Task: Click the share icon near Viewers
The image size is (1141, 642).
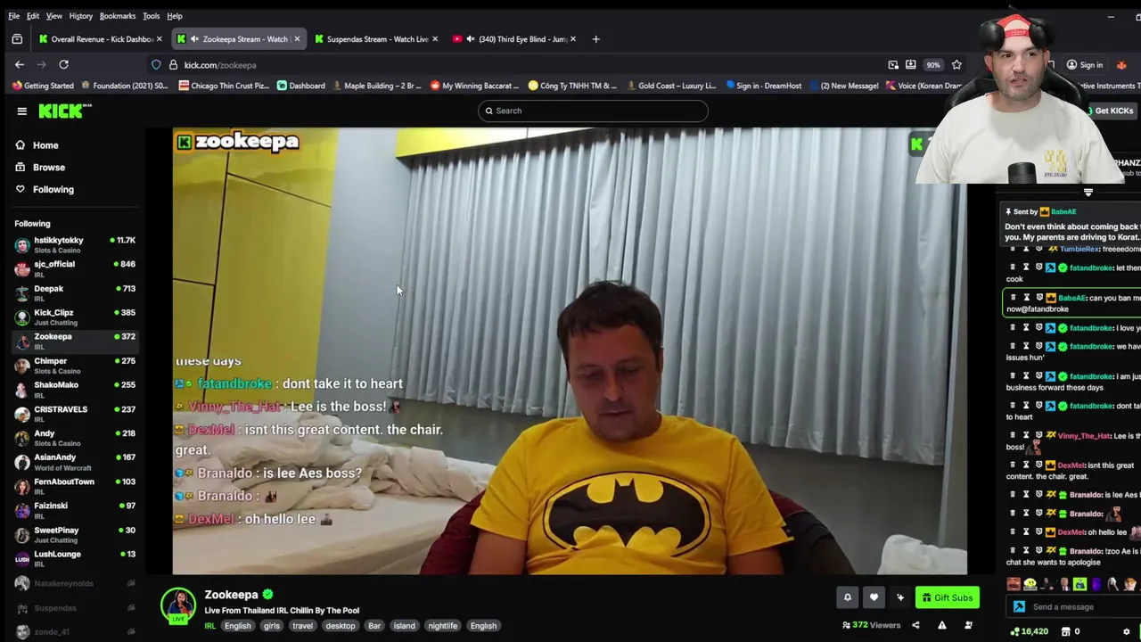Action: click(x=915, y=625)
